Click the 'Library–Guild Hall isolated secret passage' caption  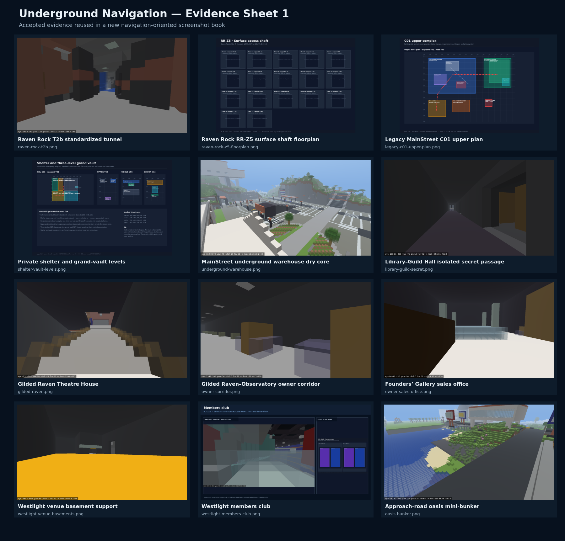pos(444,262)
